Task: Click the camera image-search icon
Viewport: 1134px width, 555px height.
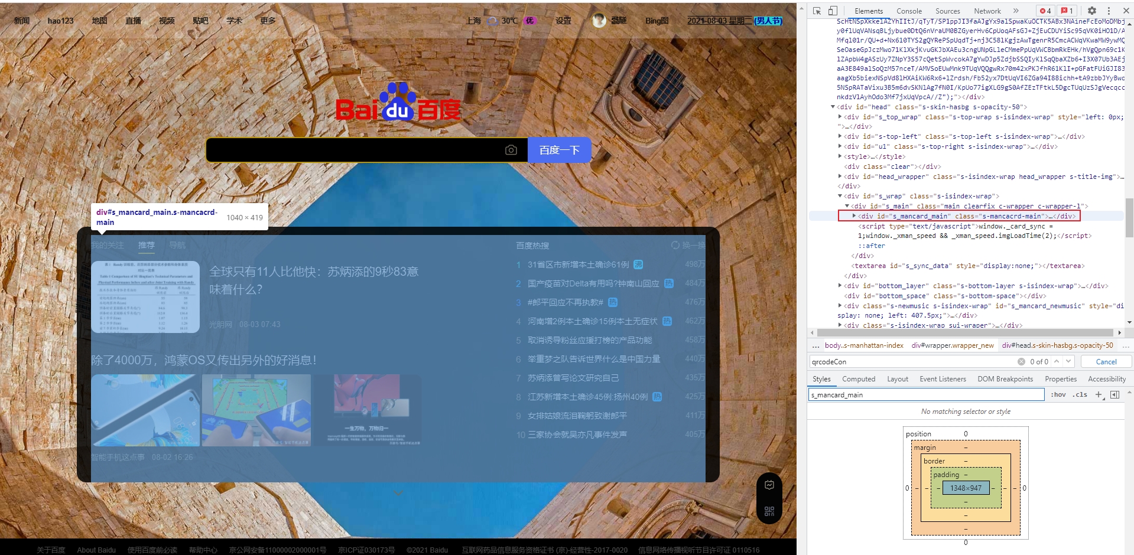Action: 511,150
